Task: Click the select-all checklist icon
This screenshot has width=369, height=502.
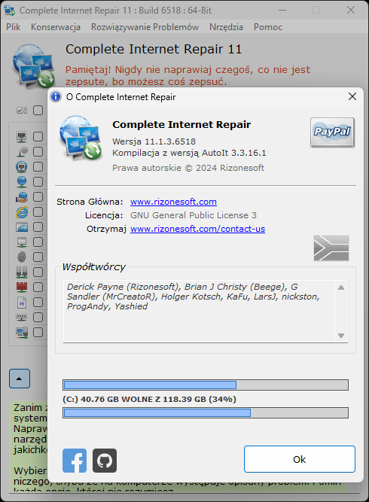Action: (21, 111)
